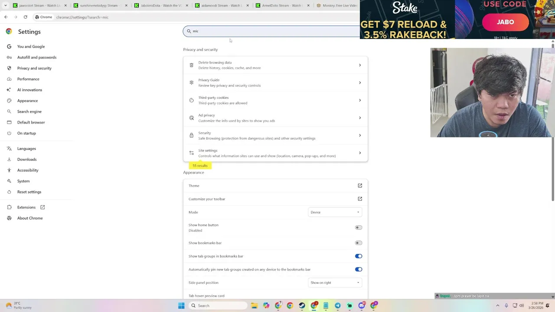Click the volume icon in system tray

(x=522, y=305)
